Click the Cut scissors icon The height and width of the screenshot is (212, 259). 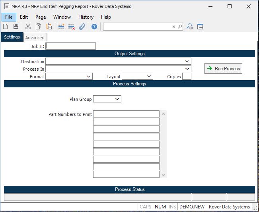(x=28, y=27)
